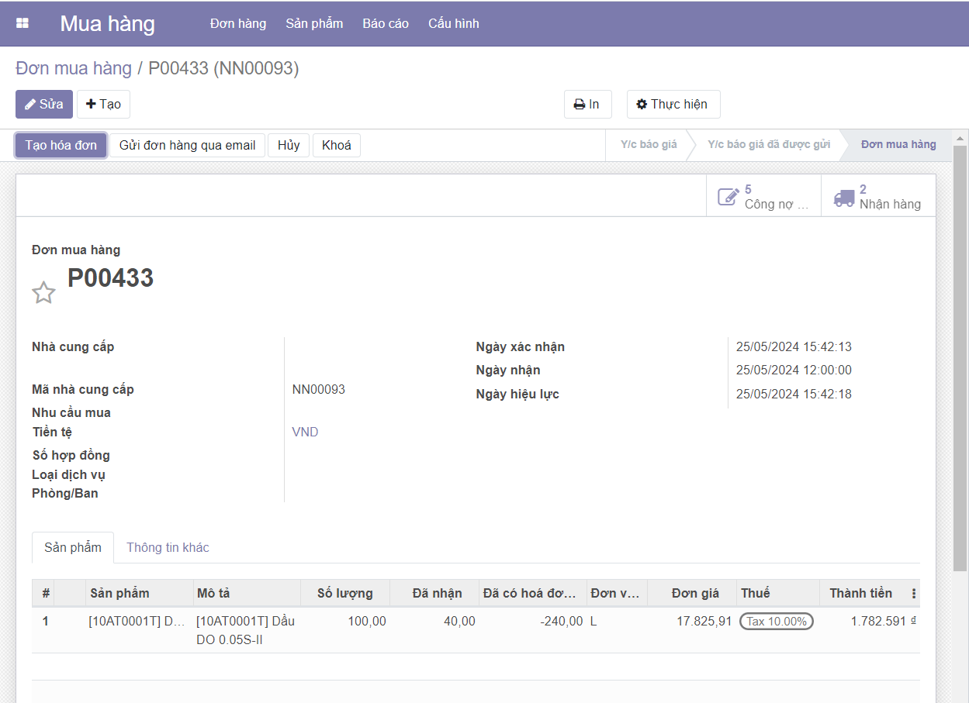Open the Báo cáo menu

tap(386, 23)
